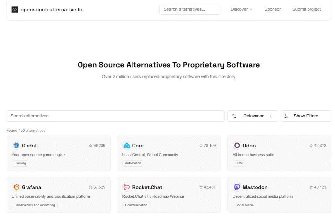The image size is (335, 216).
Task: Click "Unified observability and visualization platform" text
Action: point(51,197)
